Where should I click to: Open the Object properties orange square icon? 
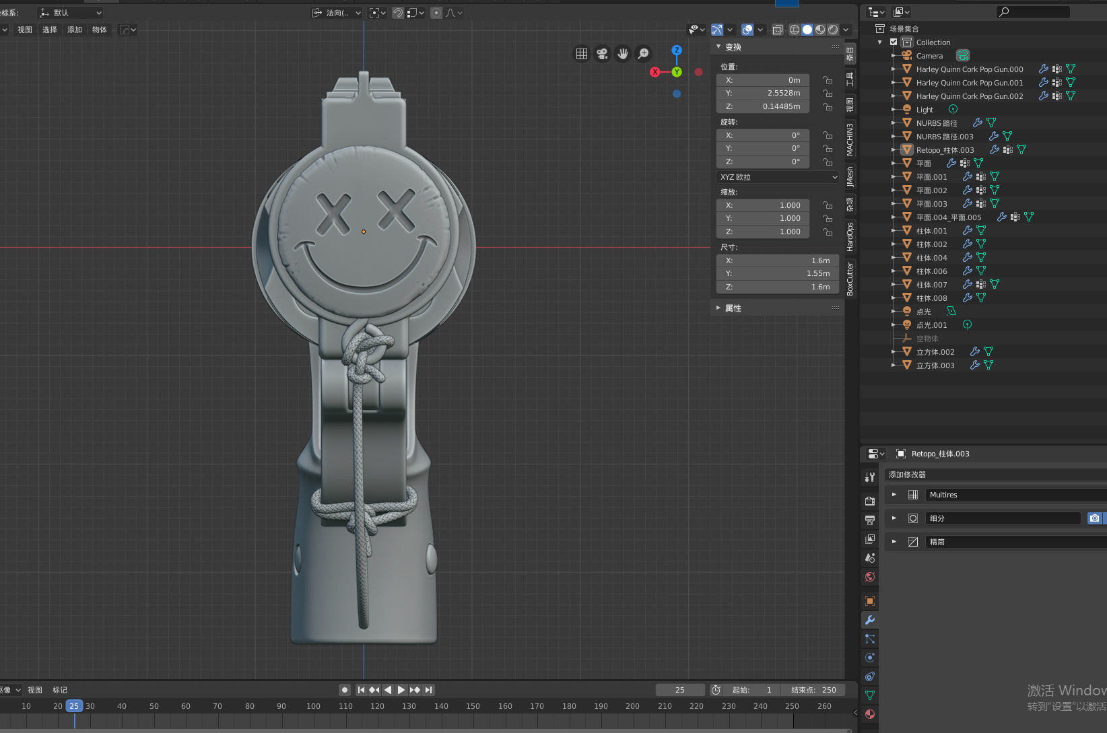click(870, 601)
